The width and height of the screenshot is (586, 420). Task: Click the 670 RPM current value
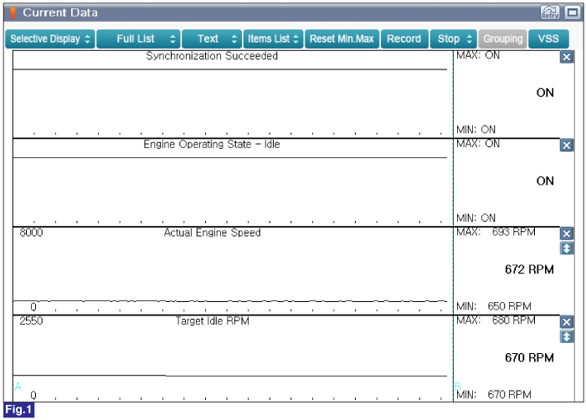(x=529, y=357)
